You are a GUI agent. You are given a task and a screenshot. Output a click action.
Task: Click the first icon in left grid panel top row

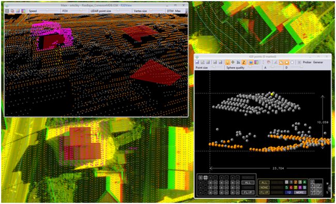pos(201,178)
